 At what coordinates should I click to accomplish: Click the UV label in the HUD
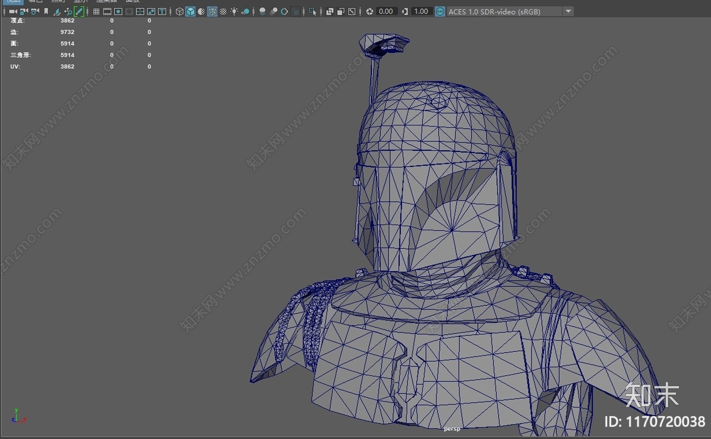[15, 67]
